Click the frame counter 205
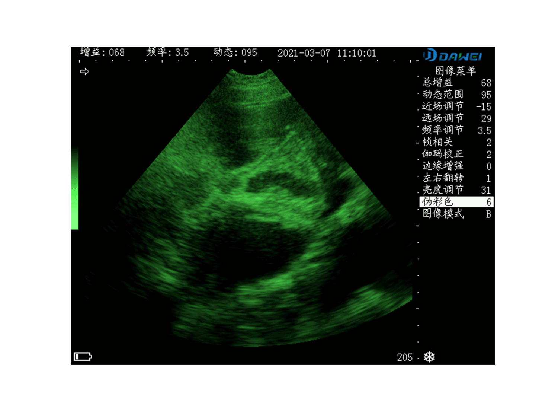Screen dimensions: 558x395 point(404,357)
